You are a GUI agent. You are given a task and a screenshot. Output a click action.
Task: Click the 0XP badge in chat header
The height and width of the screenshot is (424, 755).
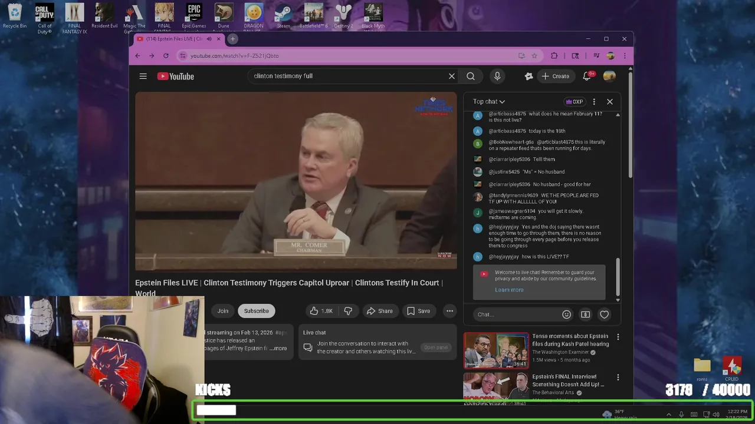[575, 101]
